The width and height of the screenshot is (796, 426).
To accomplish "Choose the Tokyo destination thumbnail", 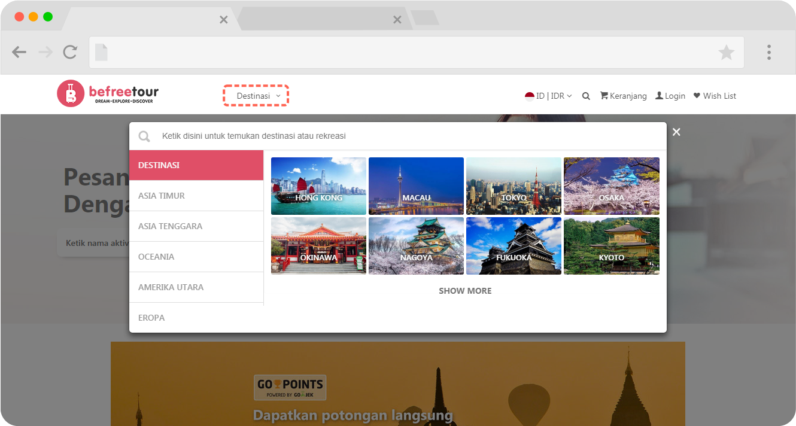I will (x=514, y=186).
